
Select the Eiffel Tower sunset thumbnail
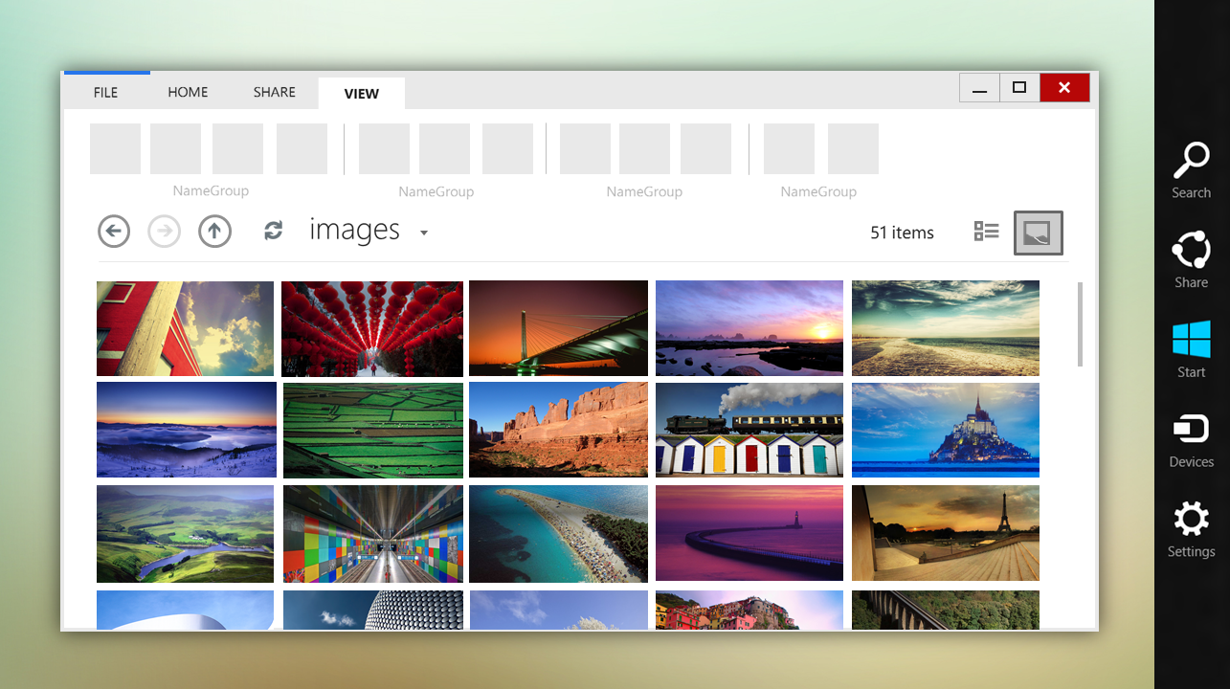(x=946, y=533)
